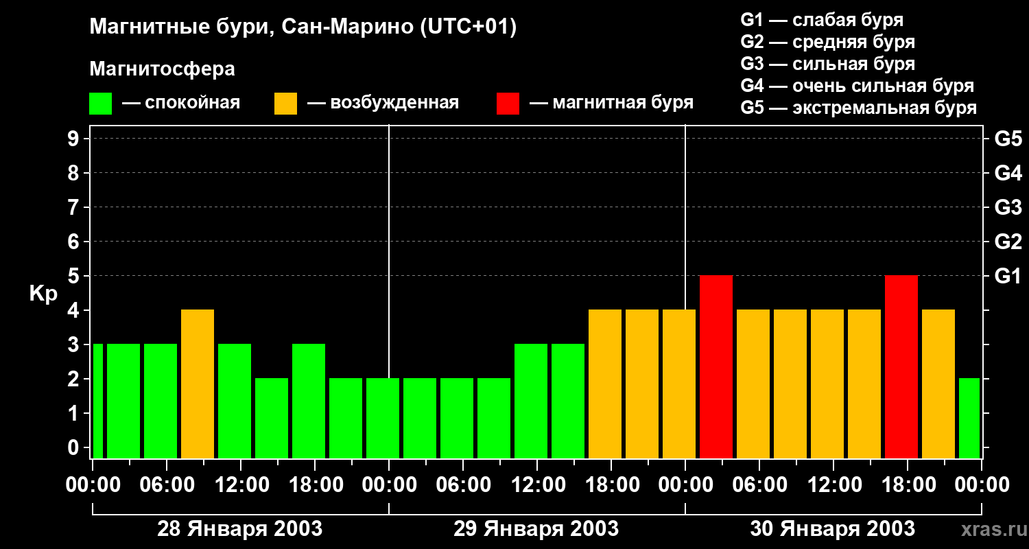Screen dimensions: 1029x549
Task: Click the green bar spanning midnight into 29 Января
Action: [x=383, y=418]
